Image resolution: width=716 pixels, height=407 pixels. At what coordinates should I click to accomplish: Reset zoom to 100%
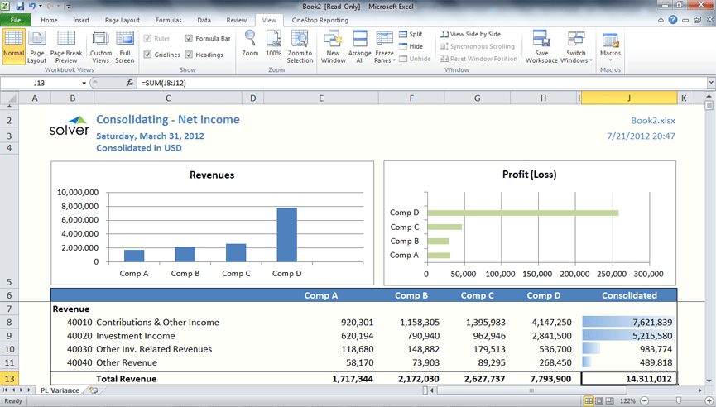(273, 43)
